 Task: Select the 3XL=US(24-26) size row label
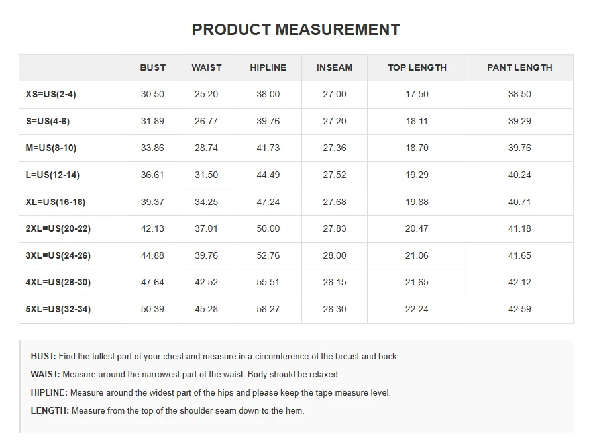pyautogui.click(x=58, y=255)
